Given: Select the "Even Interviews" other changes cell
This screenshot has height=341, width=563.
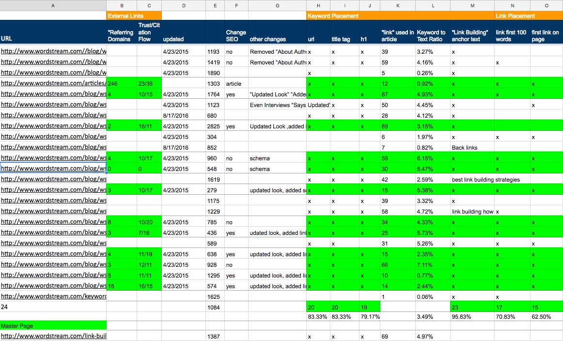Looking at the screenshot, I should click(x=277, y=105).
